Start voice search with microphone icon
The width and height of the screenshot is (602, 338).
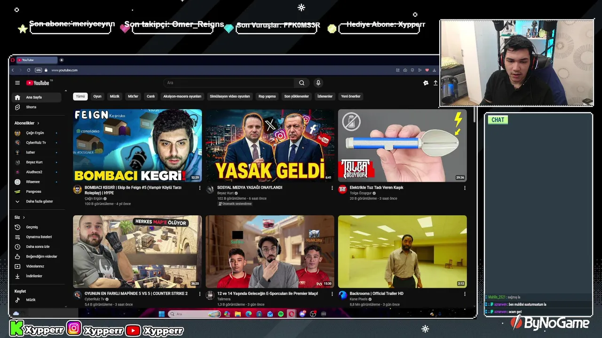pos(318,83)
